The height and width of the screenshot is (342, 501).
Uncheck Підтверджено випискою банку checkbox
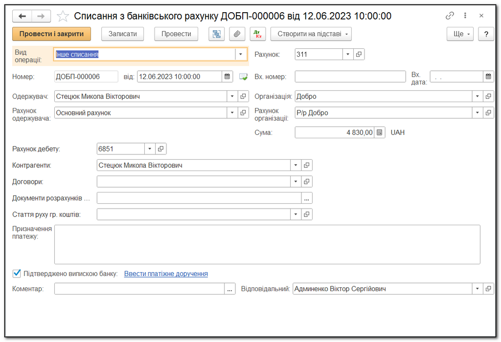pos(17,274)
